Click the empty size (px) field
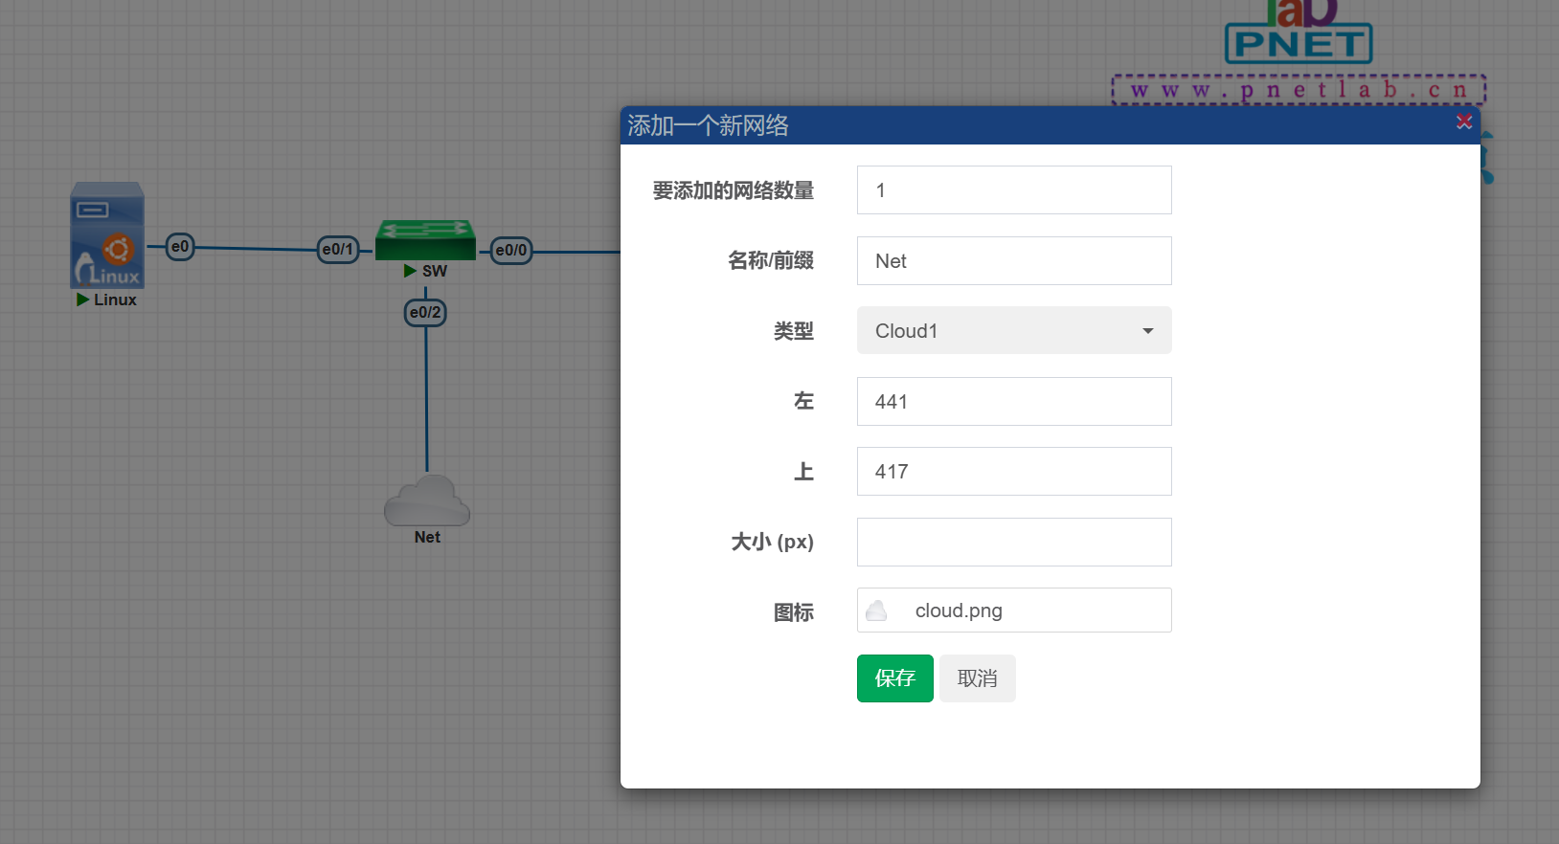The width and height of the screenshot is (1559, 844). (1013, 543)
